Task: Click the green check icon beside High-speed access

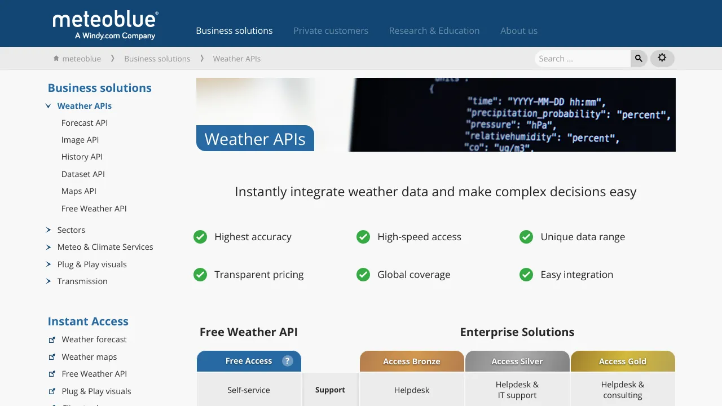Action: (363, 237)
